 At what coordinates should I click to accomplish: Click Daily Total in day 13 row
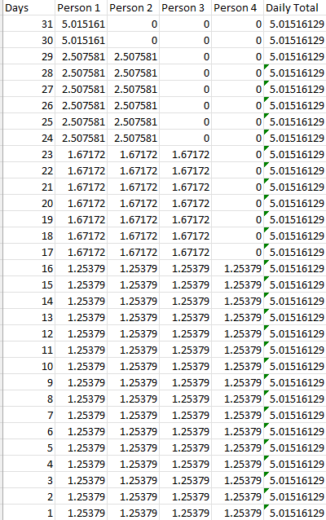coord(295,317)
